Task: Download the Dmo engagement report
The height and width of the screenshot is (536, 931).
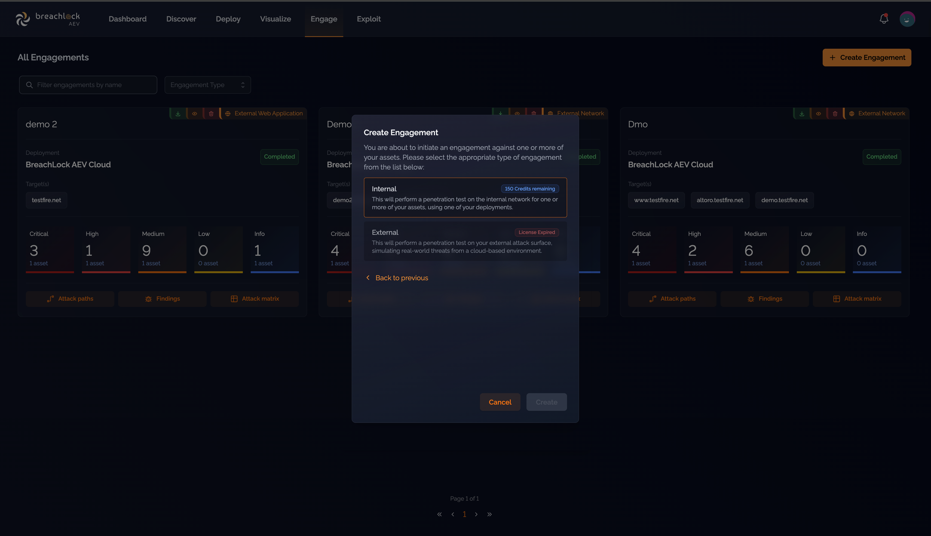Action: click(x=802, y=113)
